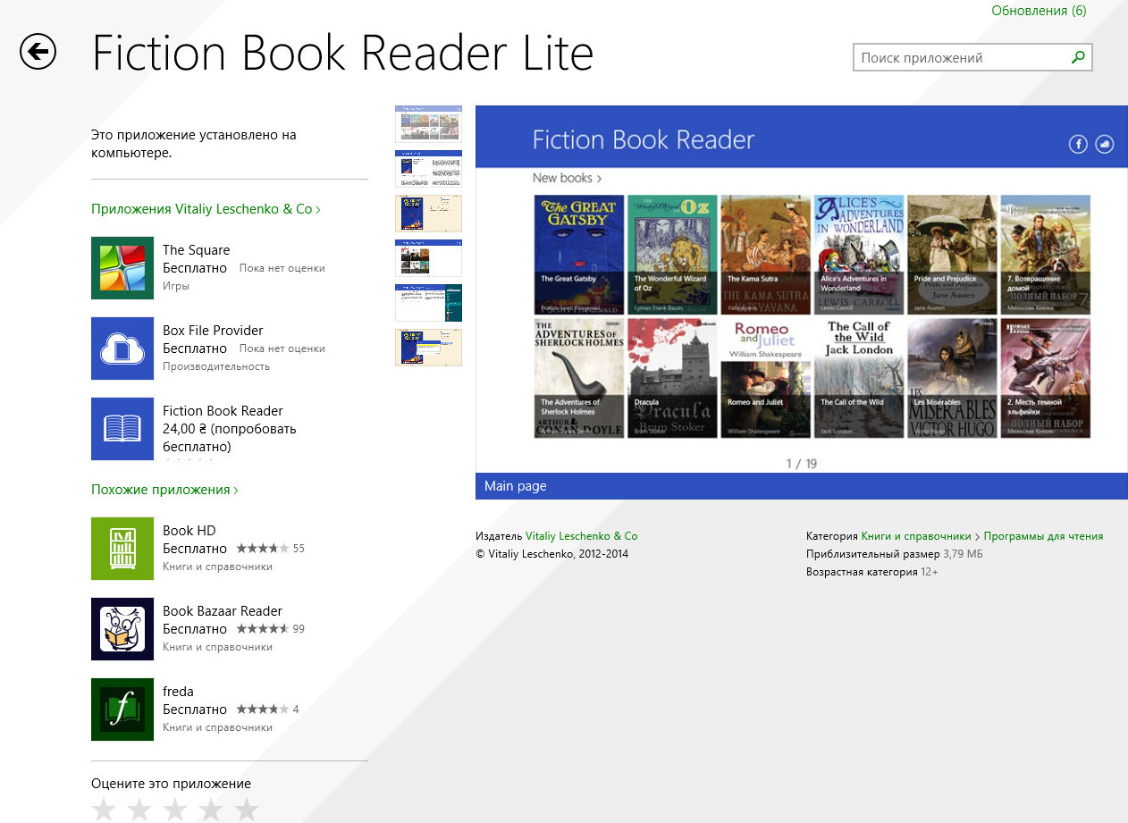Select the sixth screenshot thumbnail

429,348
